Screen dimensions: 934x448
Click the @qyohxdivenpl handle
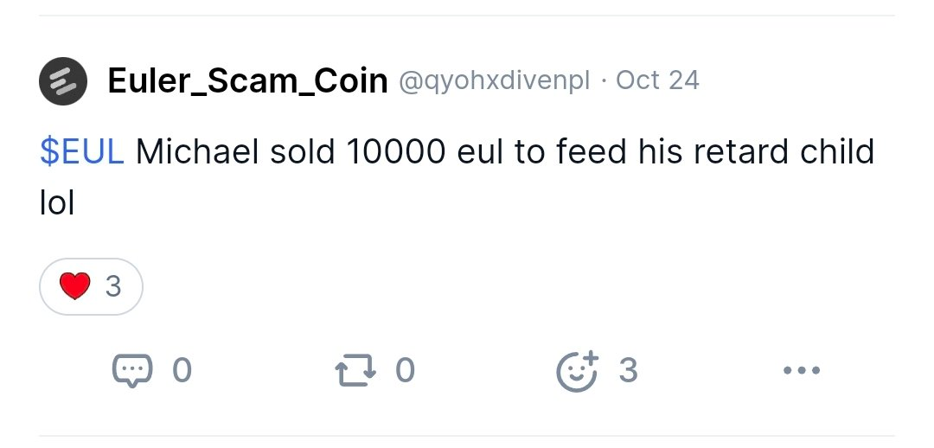[x=494, y=81]
